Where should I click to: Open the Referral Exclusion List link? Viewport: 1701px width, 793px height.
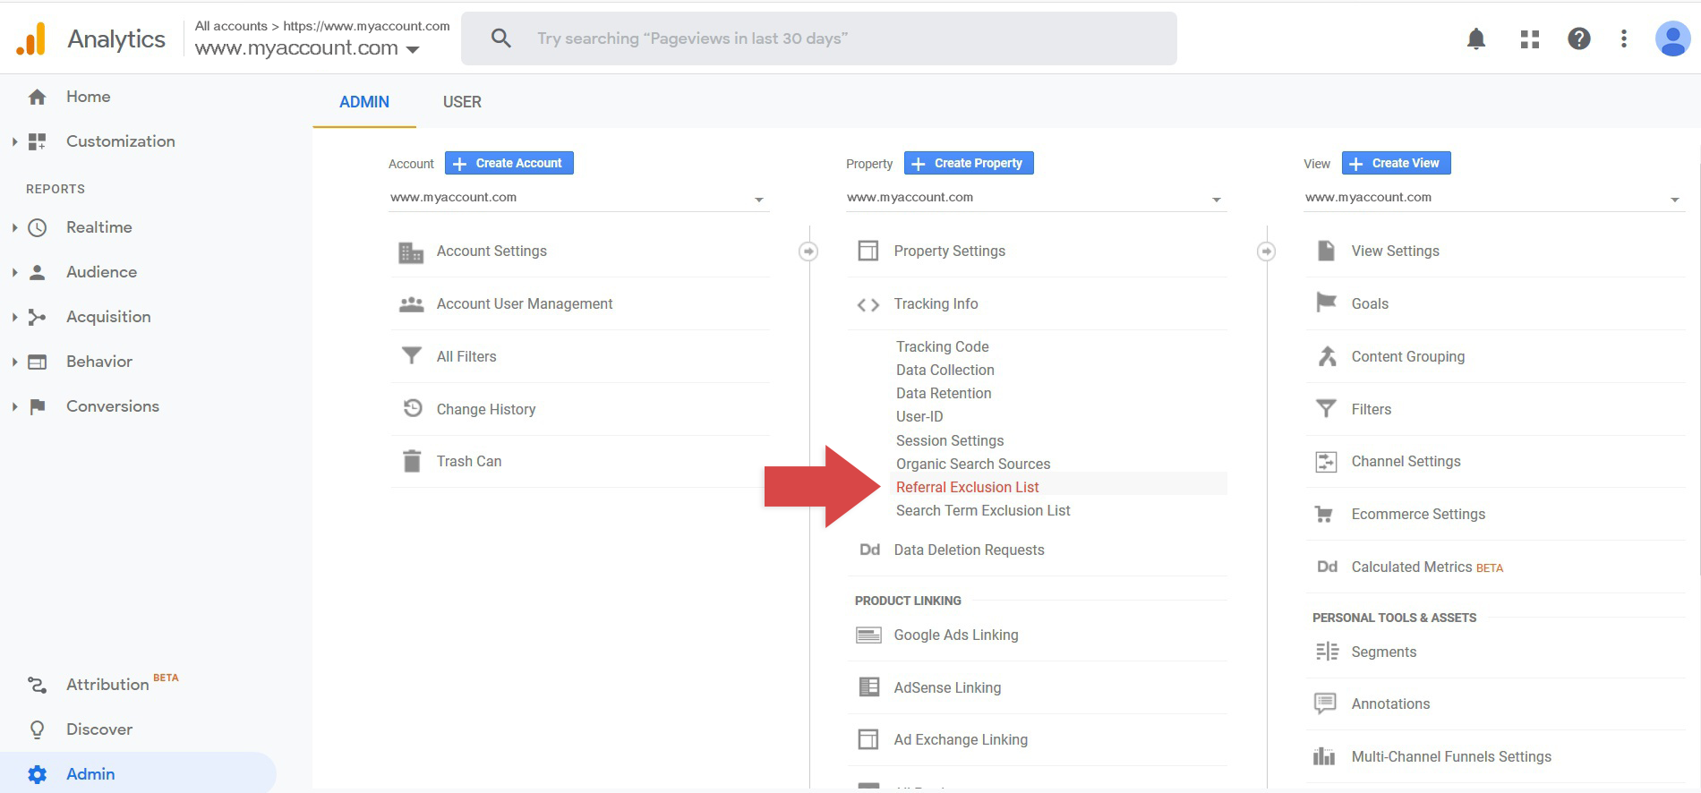(967, 487)
